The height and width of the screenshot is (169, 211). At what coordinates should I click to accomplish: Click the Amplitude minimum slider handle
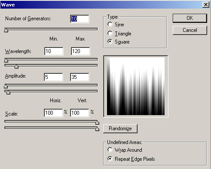[6, 86]
